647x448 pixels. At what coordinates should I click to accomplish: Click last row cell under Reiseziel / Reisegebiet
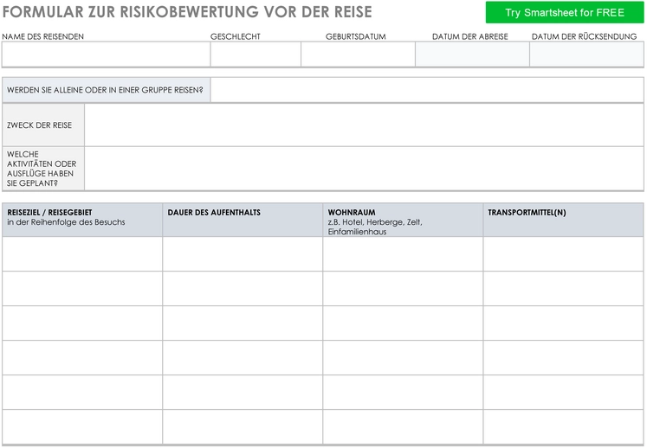[82, 427]
